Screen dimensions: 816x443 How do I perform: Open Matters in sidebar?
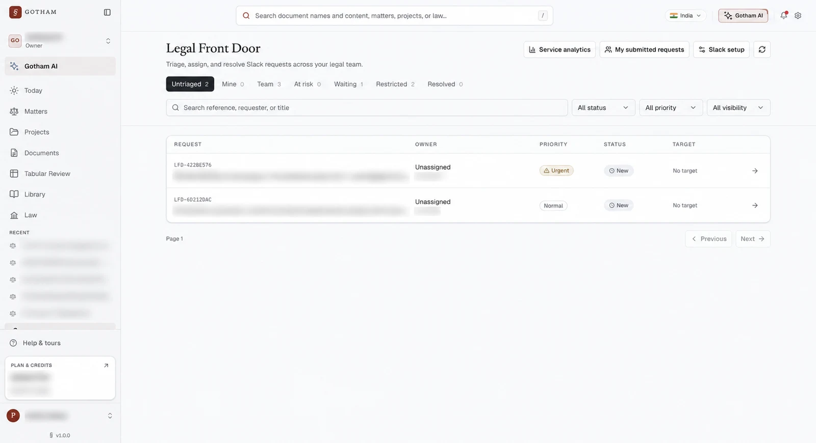[x=60, y=112]
